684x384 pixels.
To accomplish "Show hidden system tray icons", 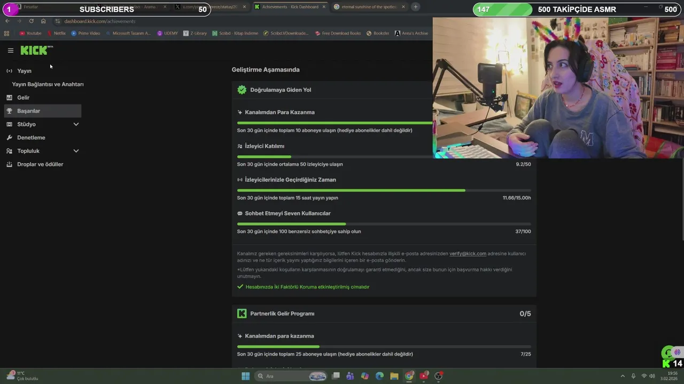I will coord(623,376).
